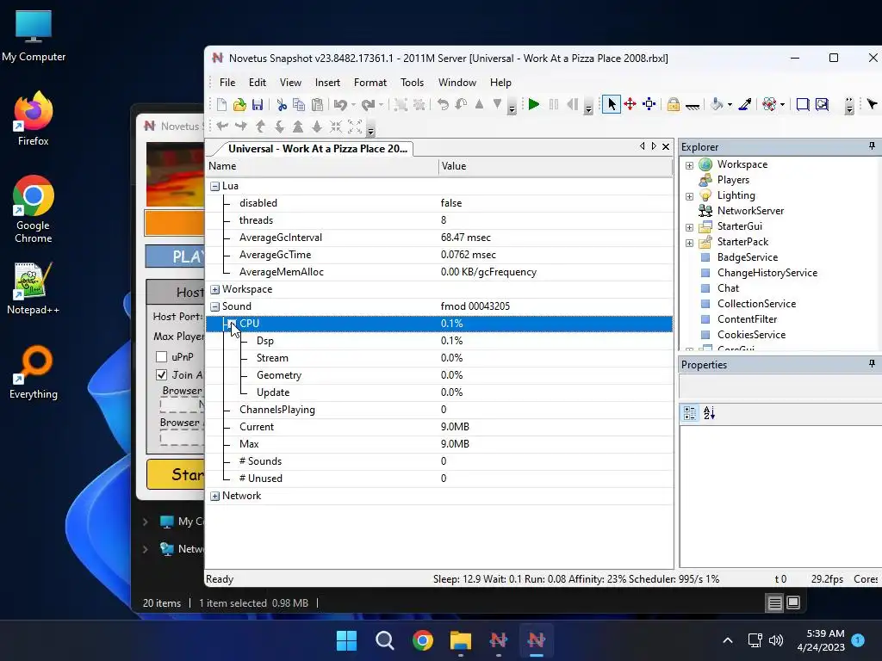
Task: Open the Insert menu
Action: pyautogui.click(x=327, y=83)
